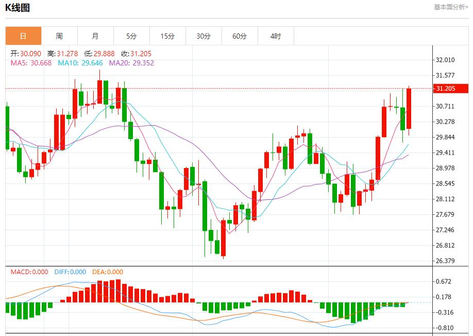Open the 5分 timeframe tab
This screenshot has width=473, height=336.
pyautogui.click(x=131, y=36)
